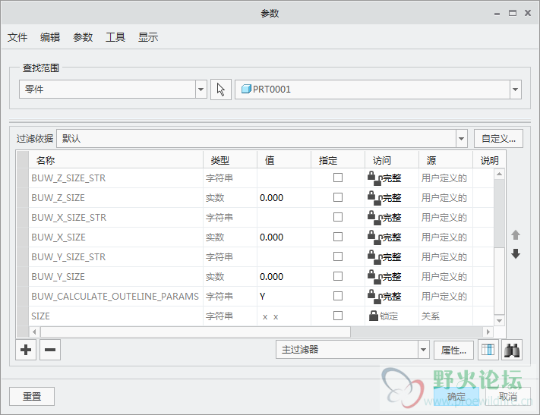Click the locked padlock in SIZE row
Image resolution: width=540 pixels, height=415 pixels.
click(x=374, y=316)
